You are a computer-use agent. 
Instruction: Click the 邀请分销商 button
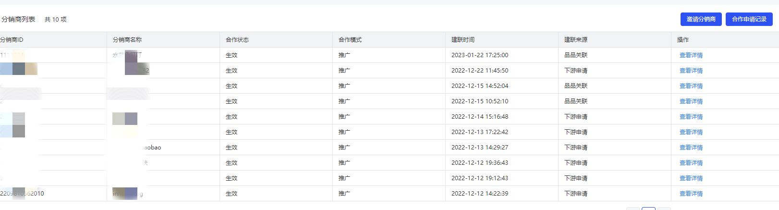tap(701, 19)
